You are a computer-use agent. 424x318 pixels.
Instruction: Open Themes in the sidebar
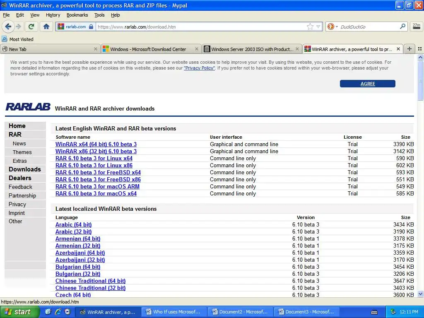(x=22, y=152)
